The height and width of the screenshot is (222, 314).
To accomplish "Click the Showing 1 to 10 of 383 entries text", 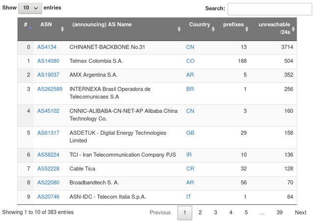I will coord(38,212).
